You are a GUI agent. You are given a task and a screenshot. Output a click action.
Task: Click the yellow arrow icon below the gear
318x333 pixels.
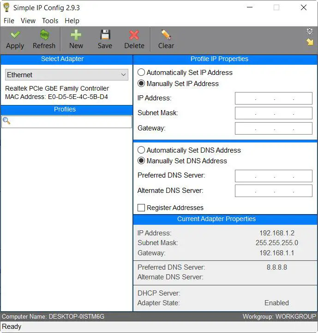pyautogui.click(x=310, y=42)
